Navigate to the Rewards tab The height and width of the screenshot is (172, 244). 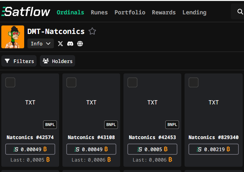[x=164, y=12]
